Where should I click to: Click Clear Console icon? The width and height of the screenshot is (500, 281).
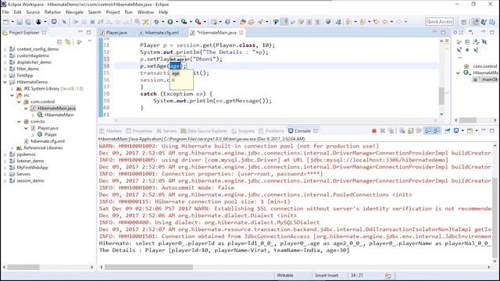[402, 131]
